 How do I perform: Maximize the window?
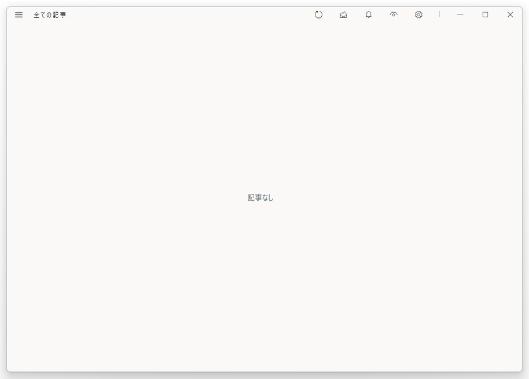[x=485, y=14]
